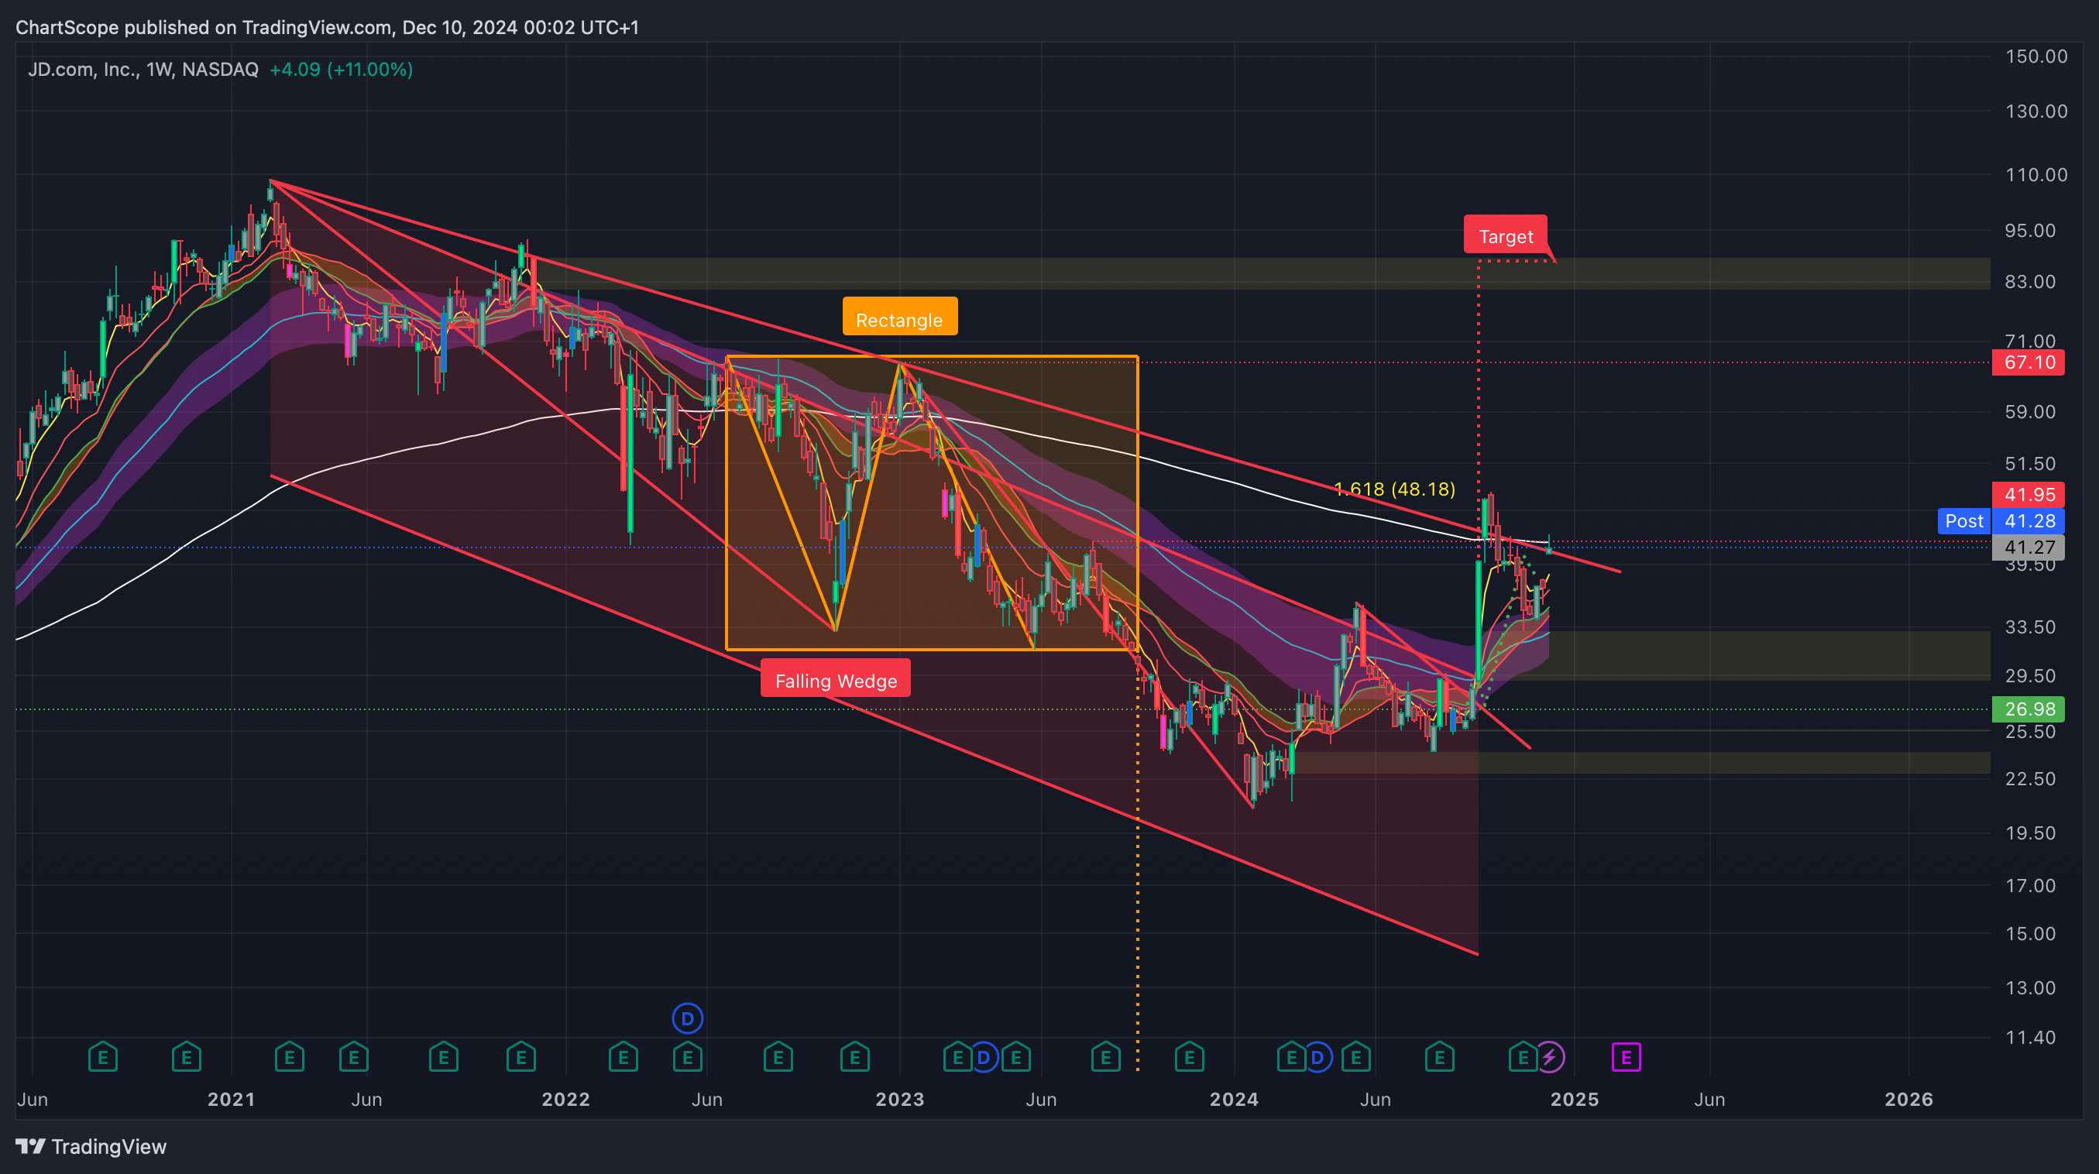The height and width of the screenshot is (1174, 2099).
Task: Click the dividend D marker floating above earnings row
Action: 687,1018
